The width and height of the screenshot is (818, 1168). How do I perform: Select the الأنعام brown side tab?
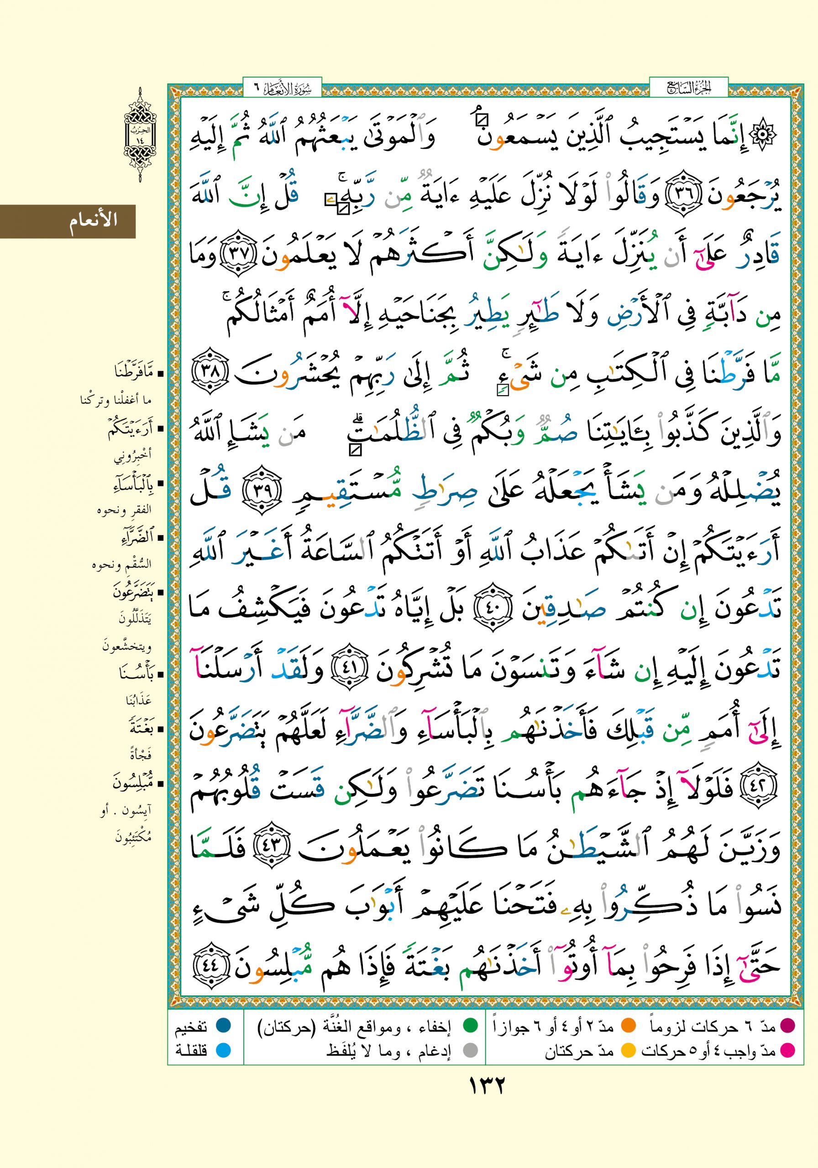(x=68, y=221)
